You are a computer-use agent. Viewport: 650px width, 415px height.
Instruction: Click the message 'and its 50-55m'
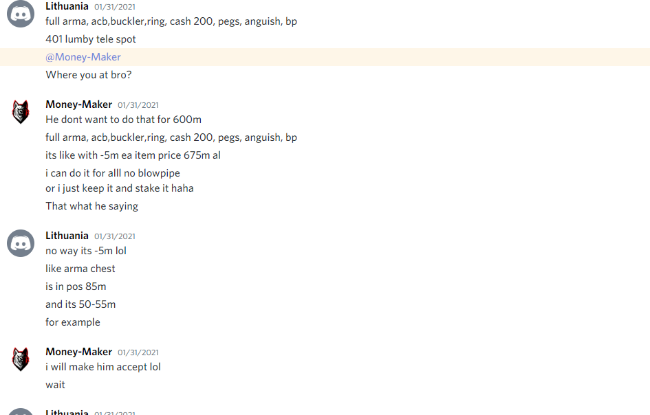tap(80, 304)
